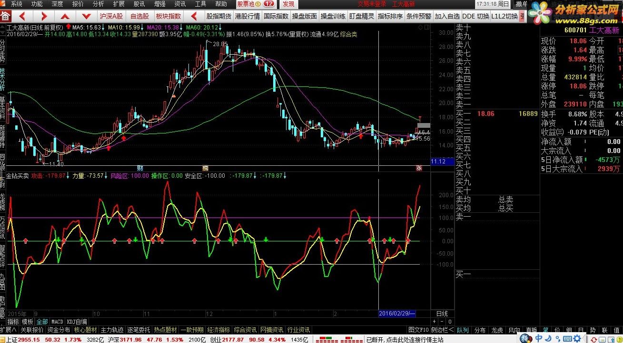The height and width of the screenshot is (343, 623).
Task: Select the 指标 tab below chart
Action: point(13,322)
